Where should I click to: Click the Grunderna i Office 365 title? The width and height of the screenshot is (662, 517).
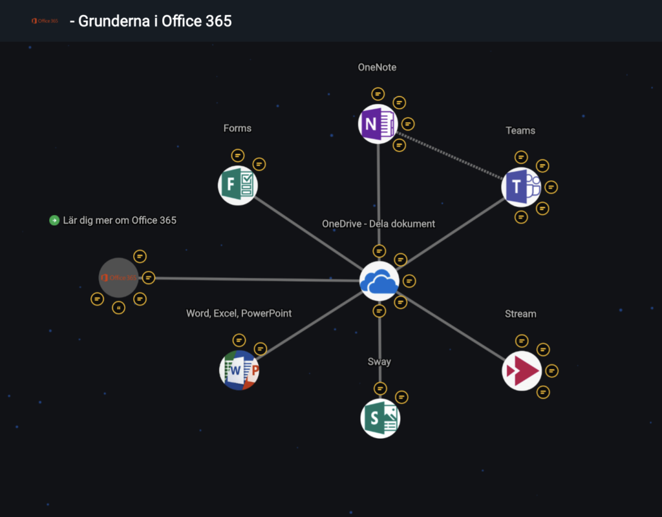click(x=151, y=21)
